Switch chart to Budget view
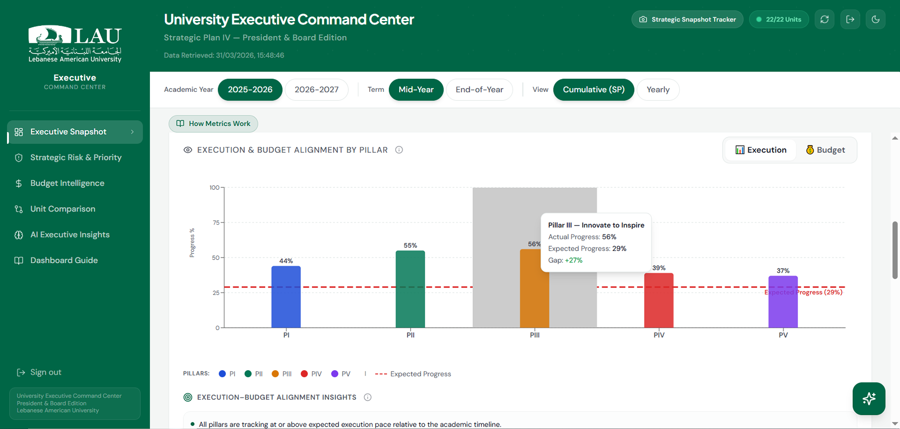 [825, 150]
